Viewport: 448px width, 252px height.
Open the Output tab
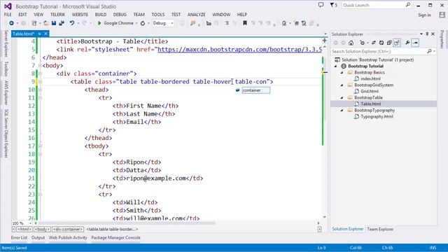tap(38, 238)
